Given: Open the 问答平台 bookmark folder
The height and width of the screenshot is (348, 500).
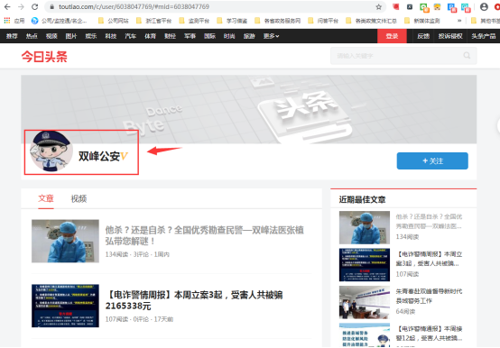Looking at the screenshot, I should pos(323,21).
